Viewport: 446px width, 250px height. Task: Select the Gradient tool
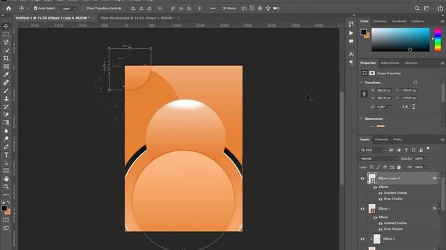6,122
